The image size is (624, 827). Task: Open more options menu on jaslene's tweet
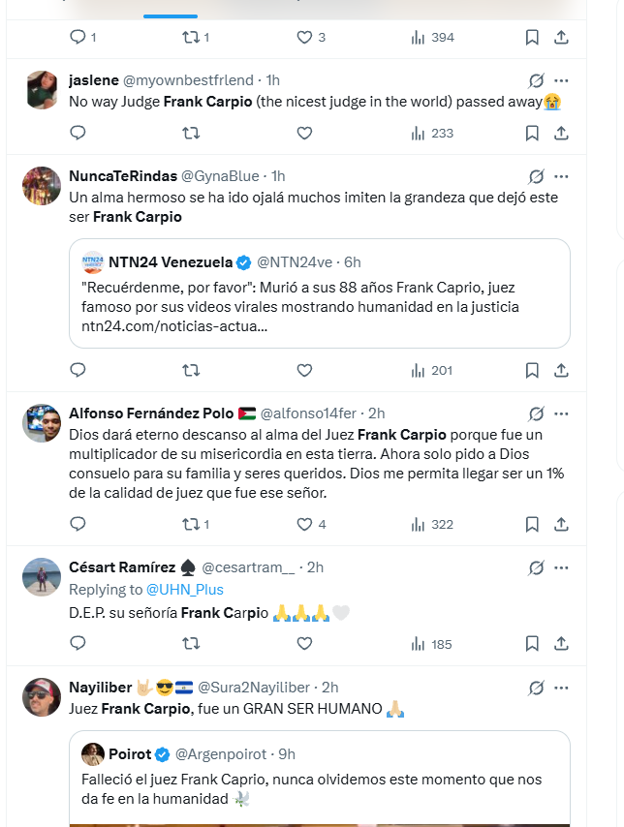pos(561,80)
